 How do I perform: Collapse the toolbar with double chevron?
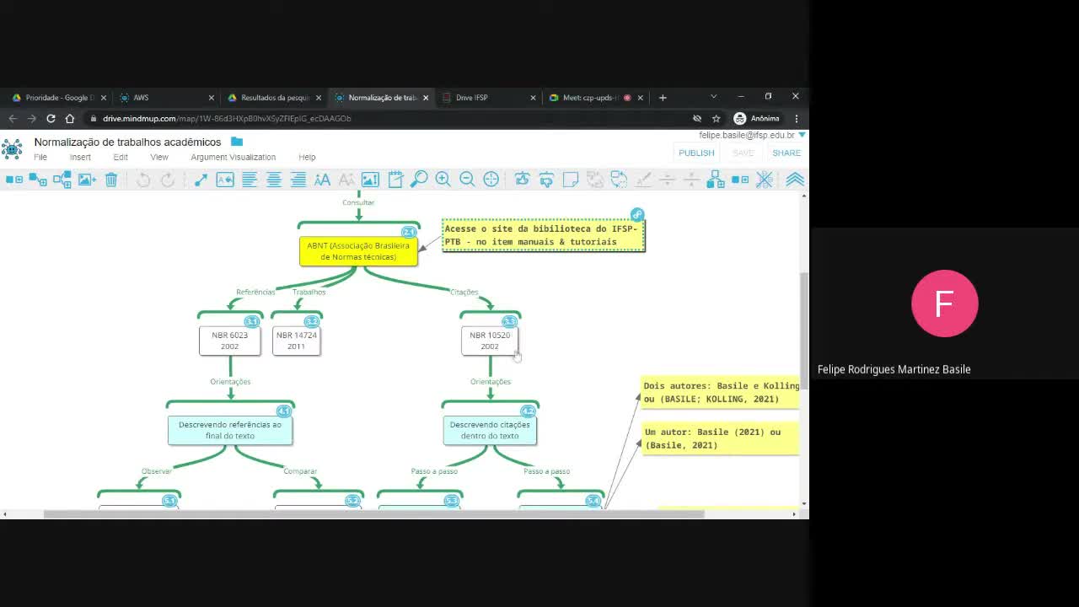point(795,180)
